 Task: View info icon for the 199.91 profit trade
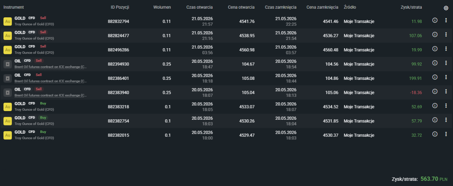[435, 77]
